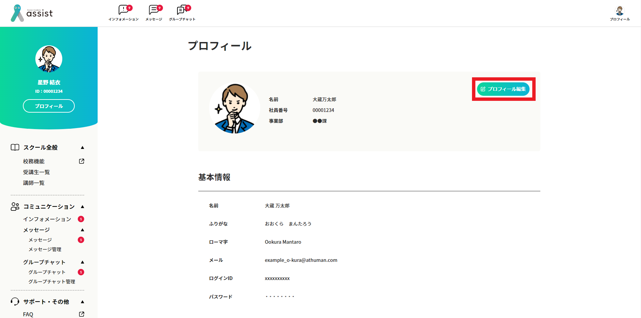
Task: Collapse the コミュニケーション section arrow
Action: click(82, 206)
